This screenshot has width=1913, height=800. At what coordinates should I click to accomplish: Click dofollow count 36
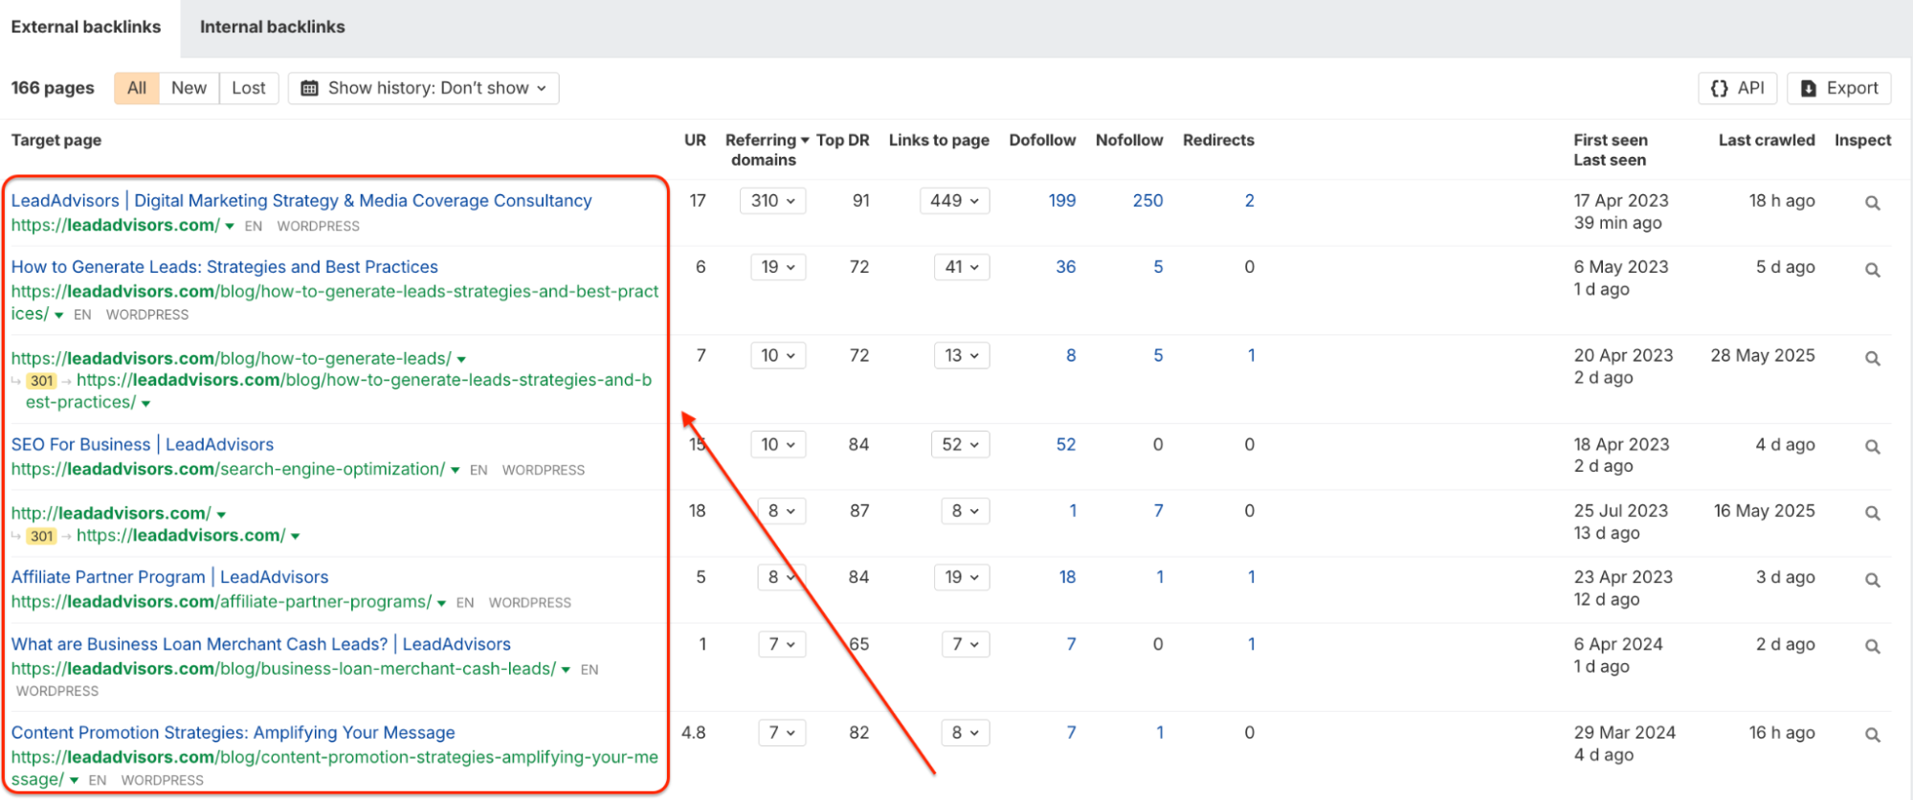(x=1065, y=267)
